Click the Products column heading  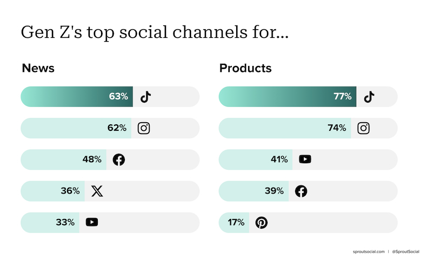tap(245, 68)
